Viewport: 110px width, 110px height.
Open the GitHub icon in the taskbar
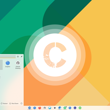pos(45,108)
